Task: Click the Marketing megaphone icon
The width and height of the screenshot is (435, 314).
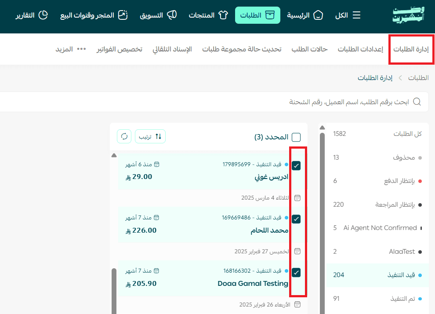Action: pyautogui.click(x=172, y=15)
